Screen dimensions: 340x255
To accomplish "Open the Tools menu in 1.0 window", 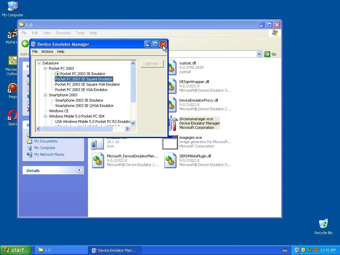I will 80,33.
